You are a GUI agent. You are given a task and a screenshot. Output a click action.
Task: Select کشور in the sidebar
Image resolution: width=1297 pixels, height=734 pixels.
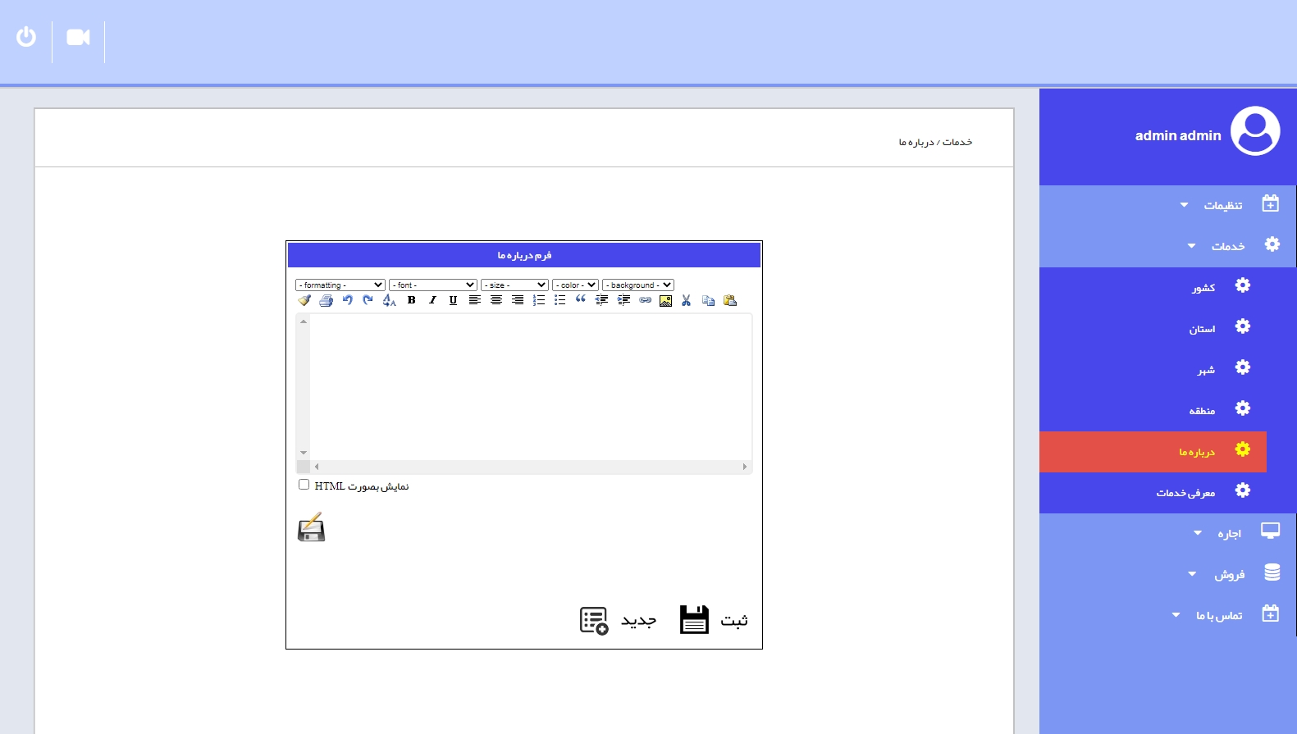pyautogui.click(x=1203, y=288)
